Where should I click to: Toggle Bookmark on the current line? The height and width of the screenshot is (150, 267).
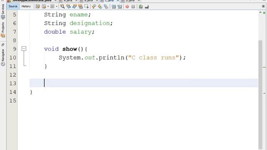click(106, 7)
